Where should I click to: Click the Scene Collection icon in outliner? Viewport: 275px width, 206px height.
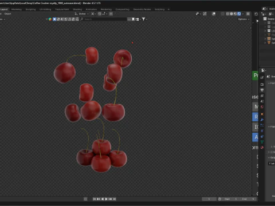click(265, 19)
